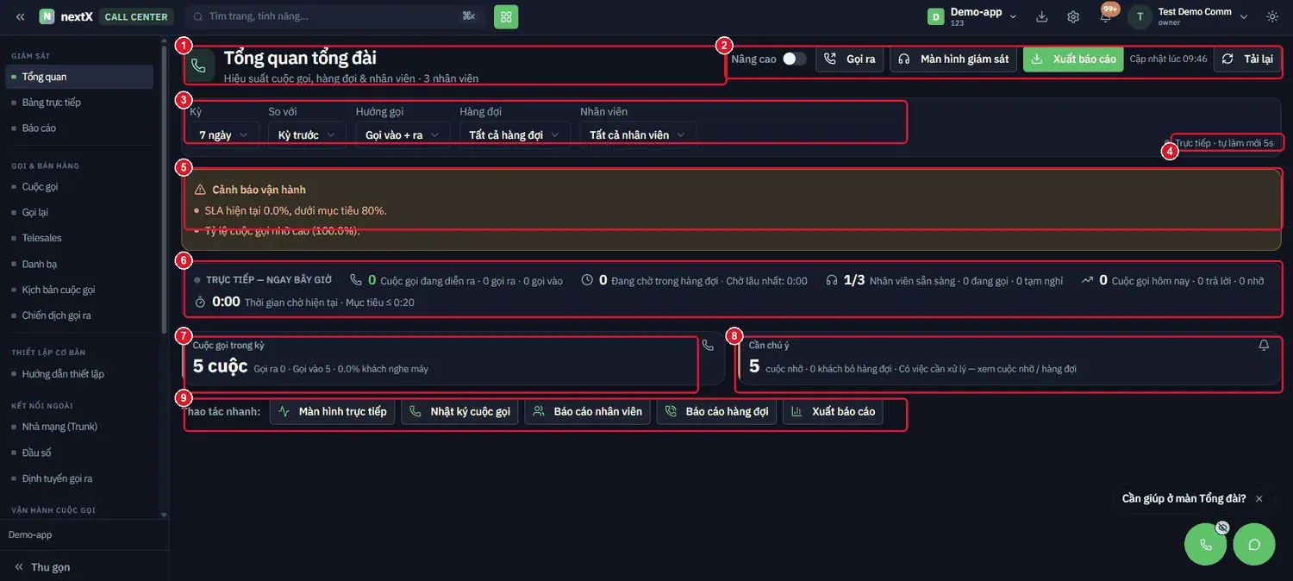This screenshot has height=581, width=1293.
Task: Open 'Màn hình trực tiếp' quick action
Action: click(x=333, y=411)
